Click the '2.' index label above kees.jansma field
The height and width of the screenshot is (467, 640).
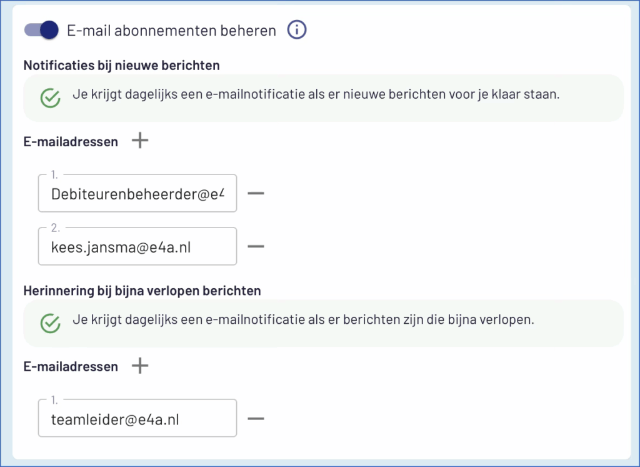pos(56,228)
